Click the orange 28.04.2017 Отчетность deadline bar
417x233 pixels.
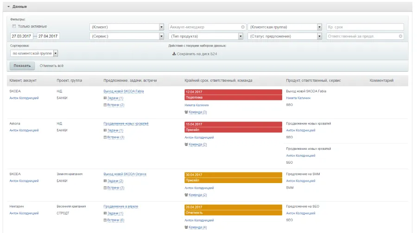coord(233,209)
